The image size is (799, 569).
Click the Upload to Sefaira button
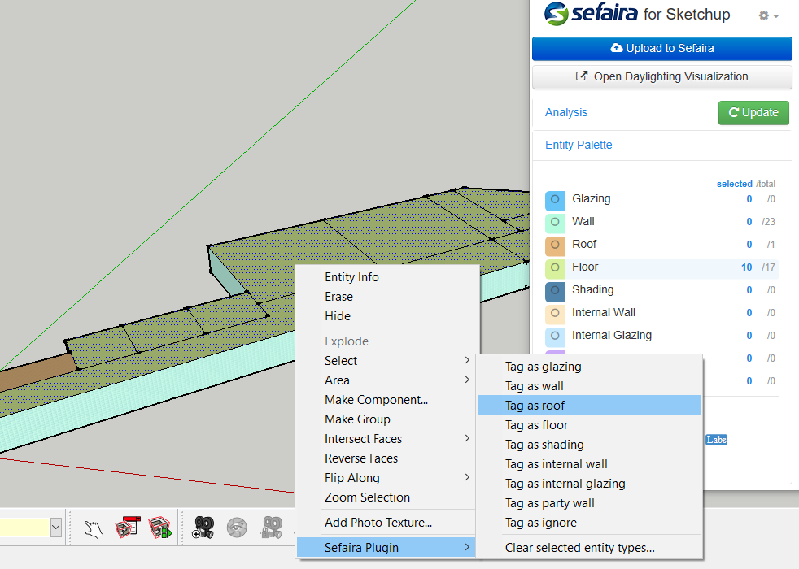tap(662, 48)
